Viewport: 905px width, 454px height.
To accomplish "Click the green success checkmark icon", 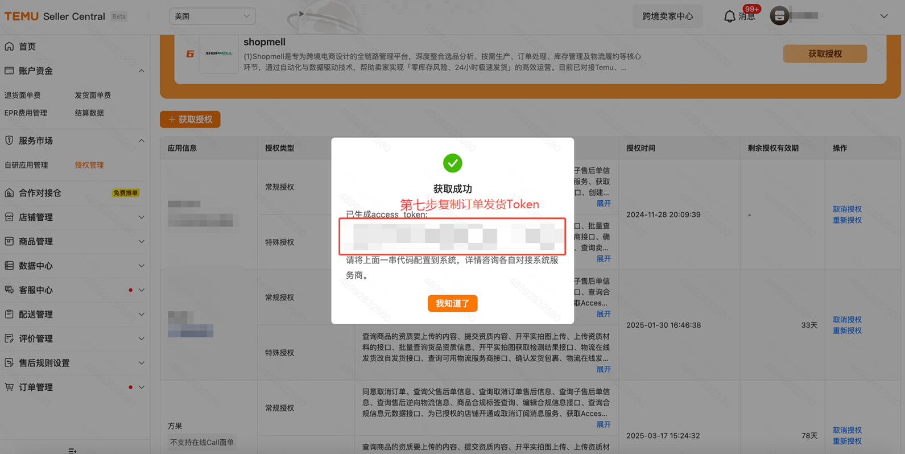I will click(x=453, y=163).
